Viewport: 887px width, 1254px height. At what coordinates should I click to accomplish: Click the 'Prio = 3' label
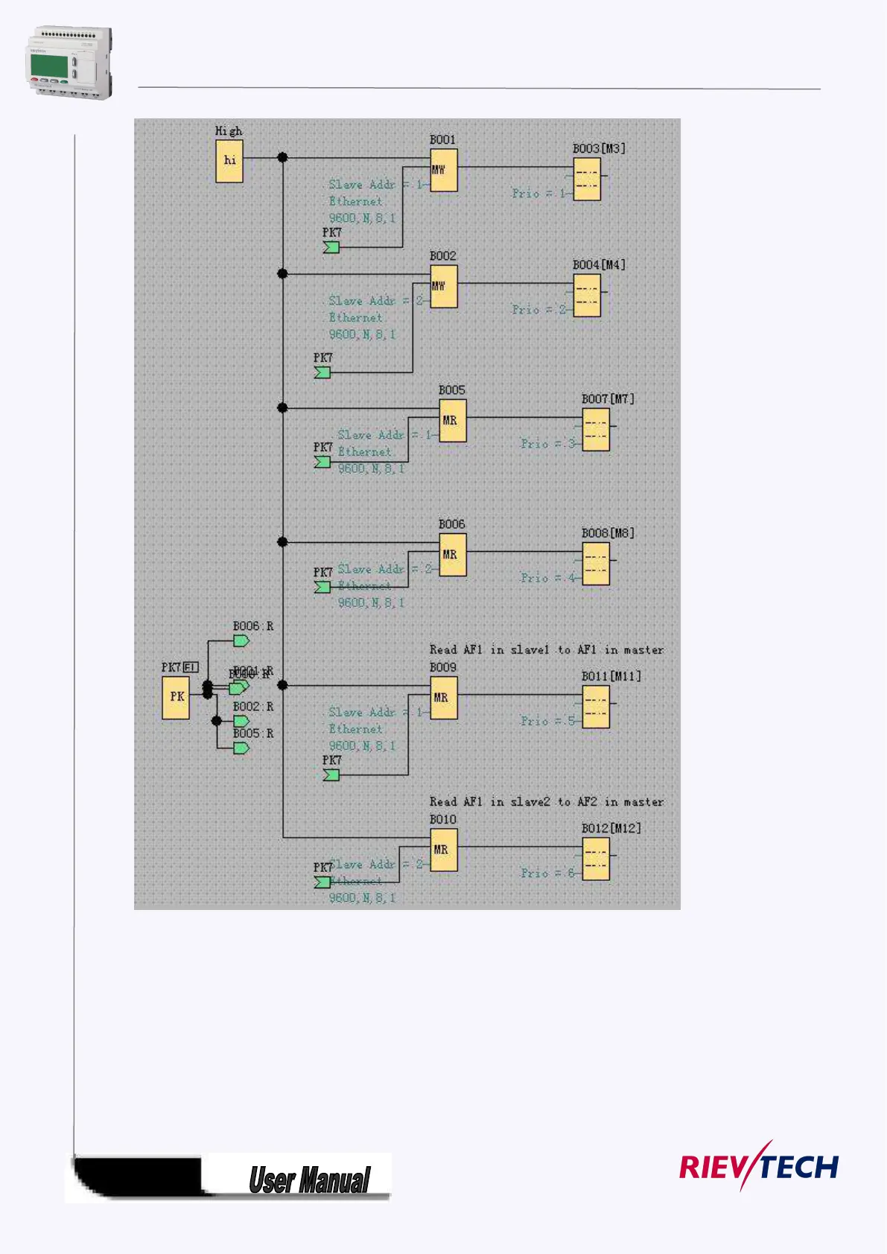coord(548,444)
